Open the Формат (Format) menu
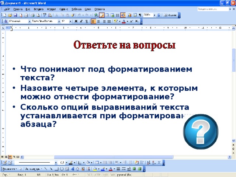Image resolution: width=236 pixels, height=177 pixels. coord(51,9)
